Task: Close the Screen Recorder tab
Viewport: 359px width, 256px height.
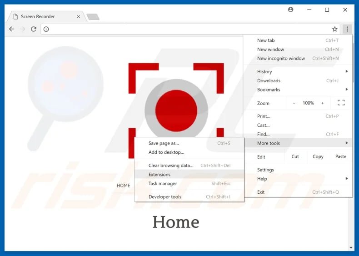Action: [x=78, y=16]
